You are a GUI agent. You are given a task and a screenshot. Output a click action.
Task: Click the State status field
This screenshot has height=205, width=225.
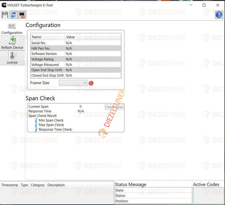pyautogui.click(x=154, y=190)
